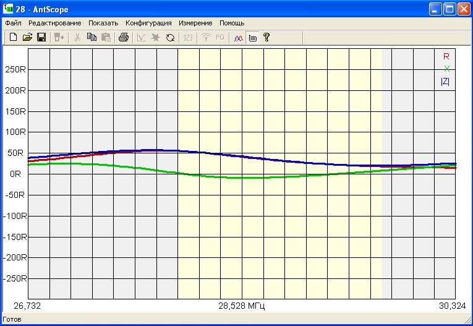
Task: Open the Файл menu
Action: pos(13,23)
